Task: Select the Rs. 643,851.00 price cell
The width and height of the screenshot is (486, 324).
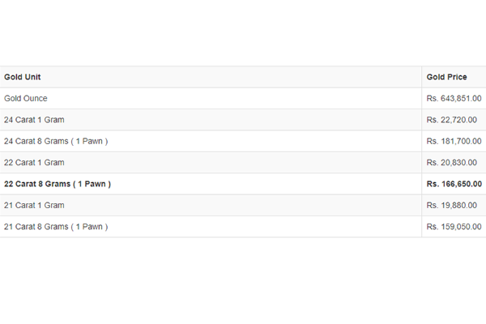Action: pos(454,98)
